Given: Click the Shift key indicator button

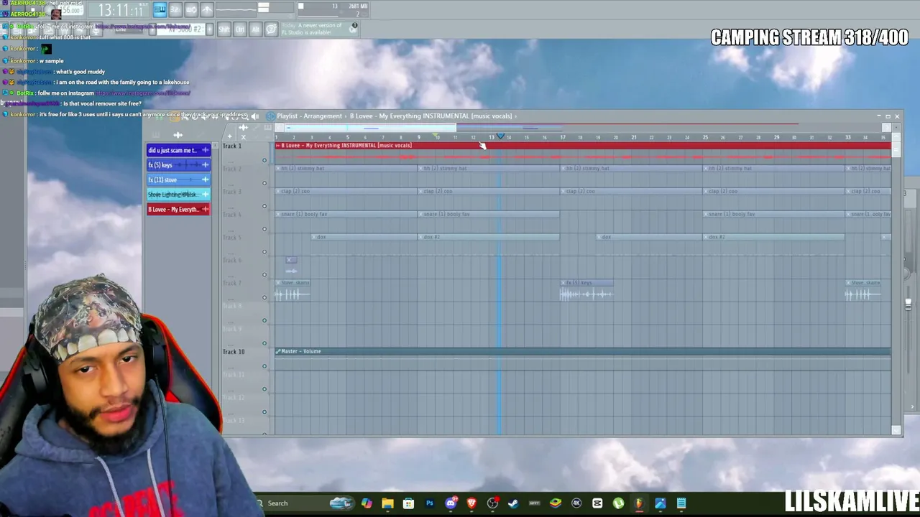Looking at the screenshot, I should (224, 29).
